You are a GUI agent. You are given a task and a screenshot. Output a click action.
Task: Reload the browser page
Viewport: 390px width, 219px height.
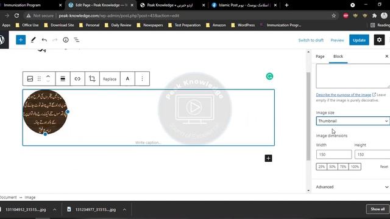[16, 16]
